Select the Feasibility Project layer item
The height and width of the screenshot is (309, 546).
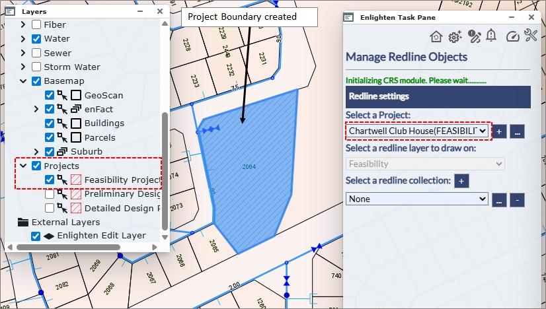[x=122, y=180]
